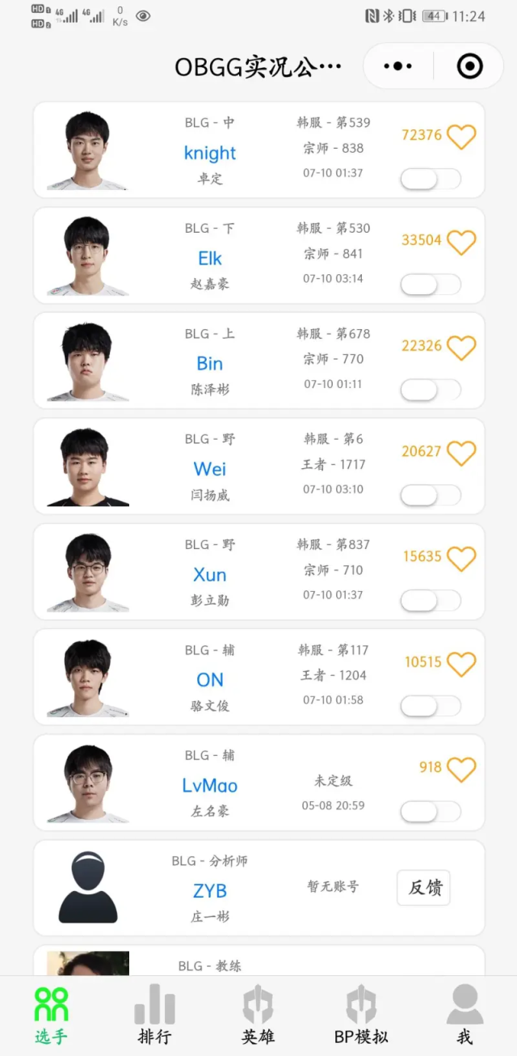Image resolution: width=517 pixels, height=1056 pixels.
Task: Tap the heart icon on Elk's card
Action: [x=462, y=241]
